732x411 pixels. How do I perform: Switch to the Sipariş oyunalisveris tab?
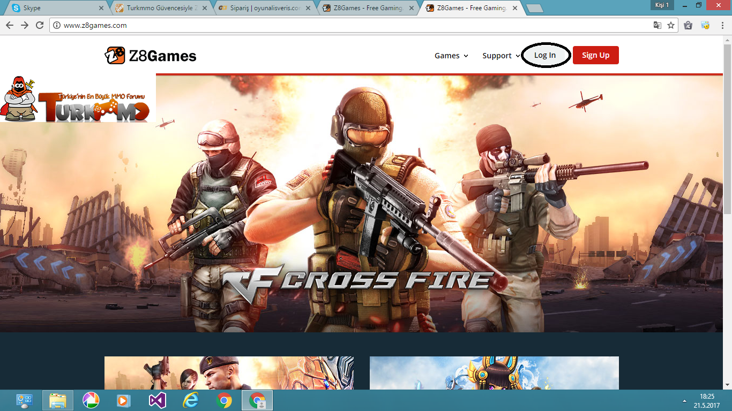pyautogui.click(x=264, y=8)
